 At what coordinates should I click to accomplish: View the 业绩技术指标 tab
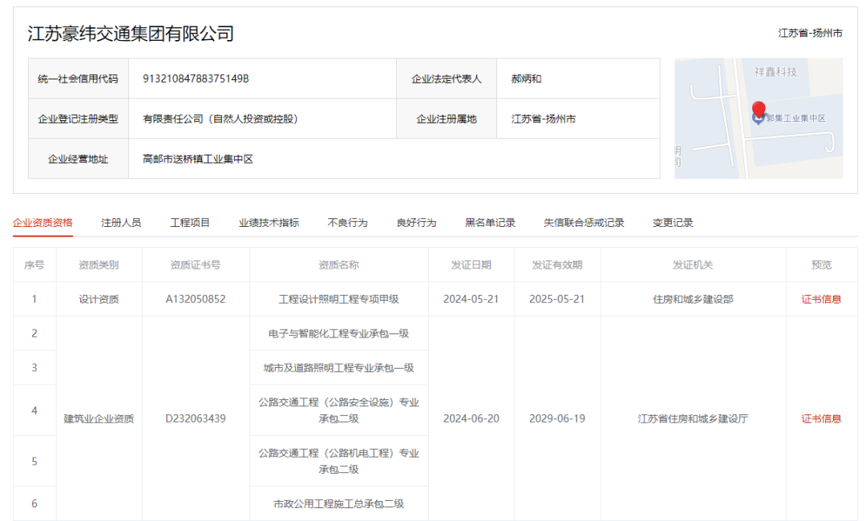(269, 222)
